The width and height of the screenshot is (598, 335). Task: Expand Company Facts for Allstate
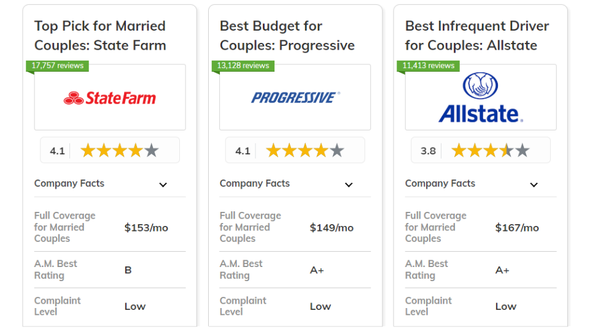click(x=481, y=184)
